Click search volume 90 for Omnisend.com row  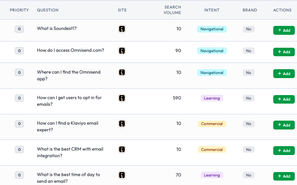pyautogui.click(x=178, y=51)
